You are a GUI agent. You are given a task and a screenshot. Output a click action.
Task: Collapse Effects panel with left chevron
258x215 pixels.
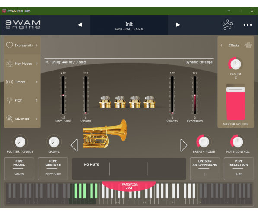[221, 45]
